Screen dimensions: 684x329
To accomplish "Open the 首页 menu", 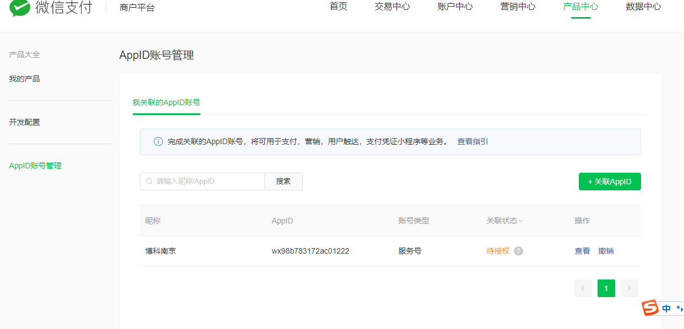I will [x=339, y=7].
